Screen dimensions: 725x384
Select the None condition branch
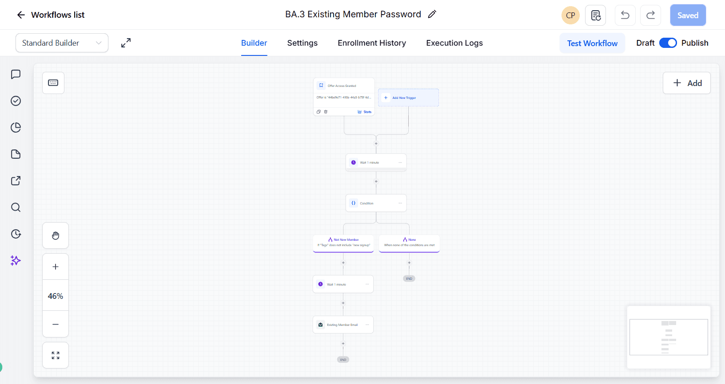click(x=409, y=243)
